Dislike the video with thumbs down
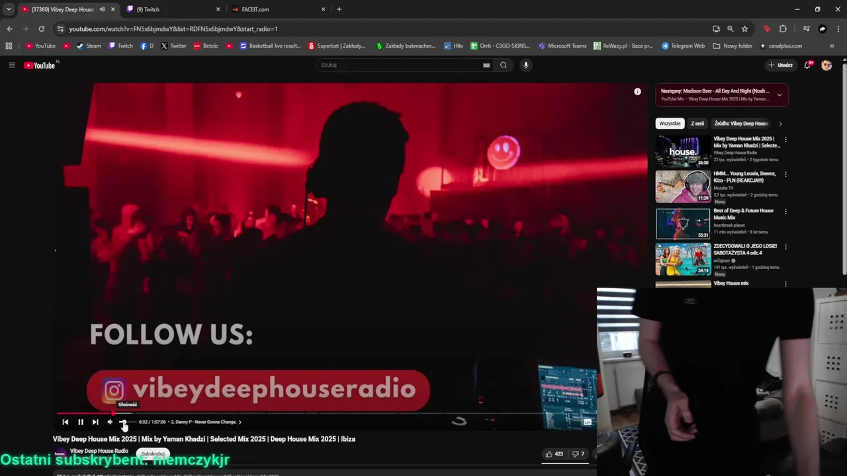The height and width of the screenshot is (476, 847). [578, 454]
